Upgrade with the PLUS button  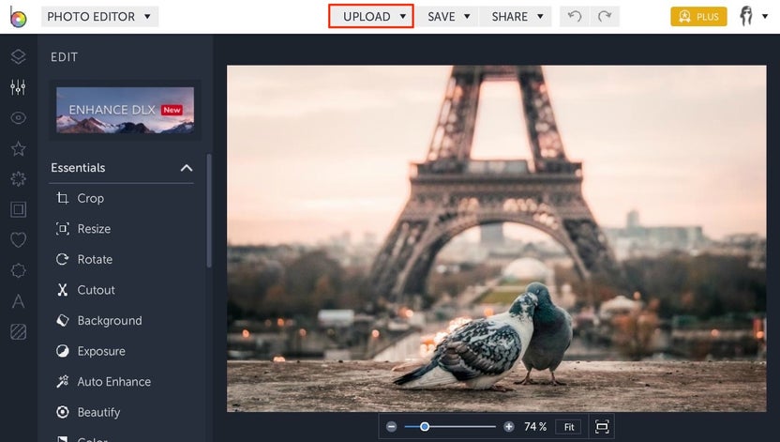point(698,17)
